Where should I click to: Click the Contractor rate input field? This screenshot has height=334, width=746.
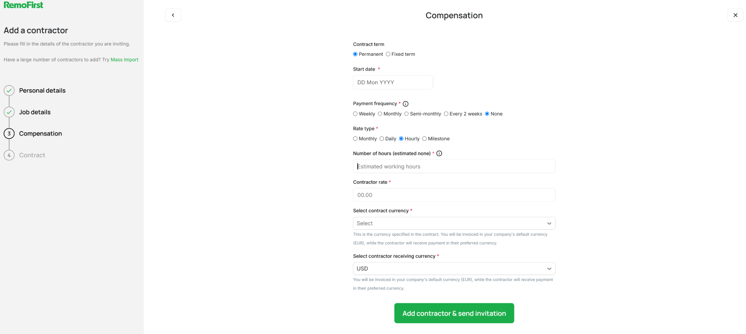point(454,195)
